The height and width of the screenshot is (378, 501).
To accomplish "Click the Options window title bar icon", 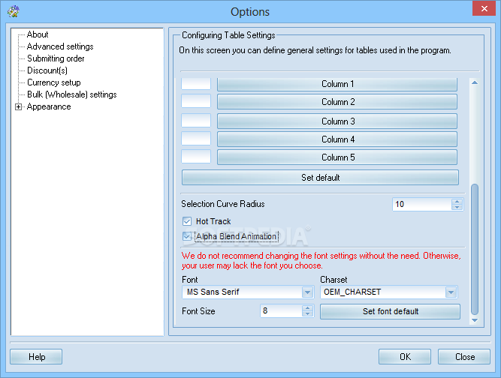I will [12, 11].
